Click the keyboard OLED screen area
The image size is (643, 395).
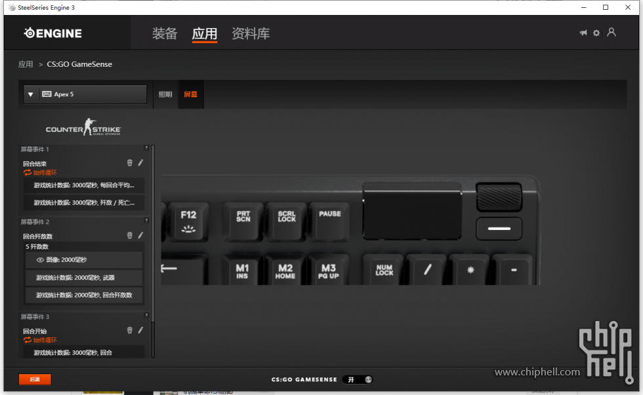[x=412, y=214]
